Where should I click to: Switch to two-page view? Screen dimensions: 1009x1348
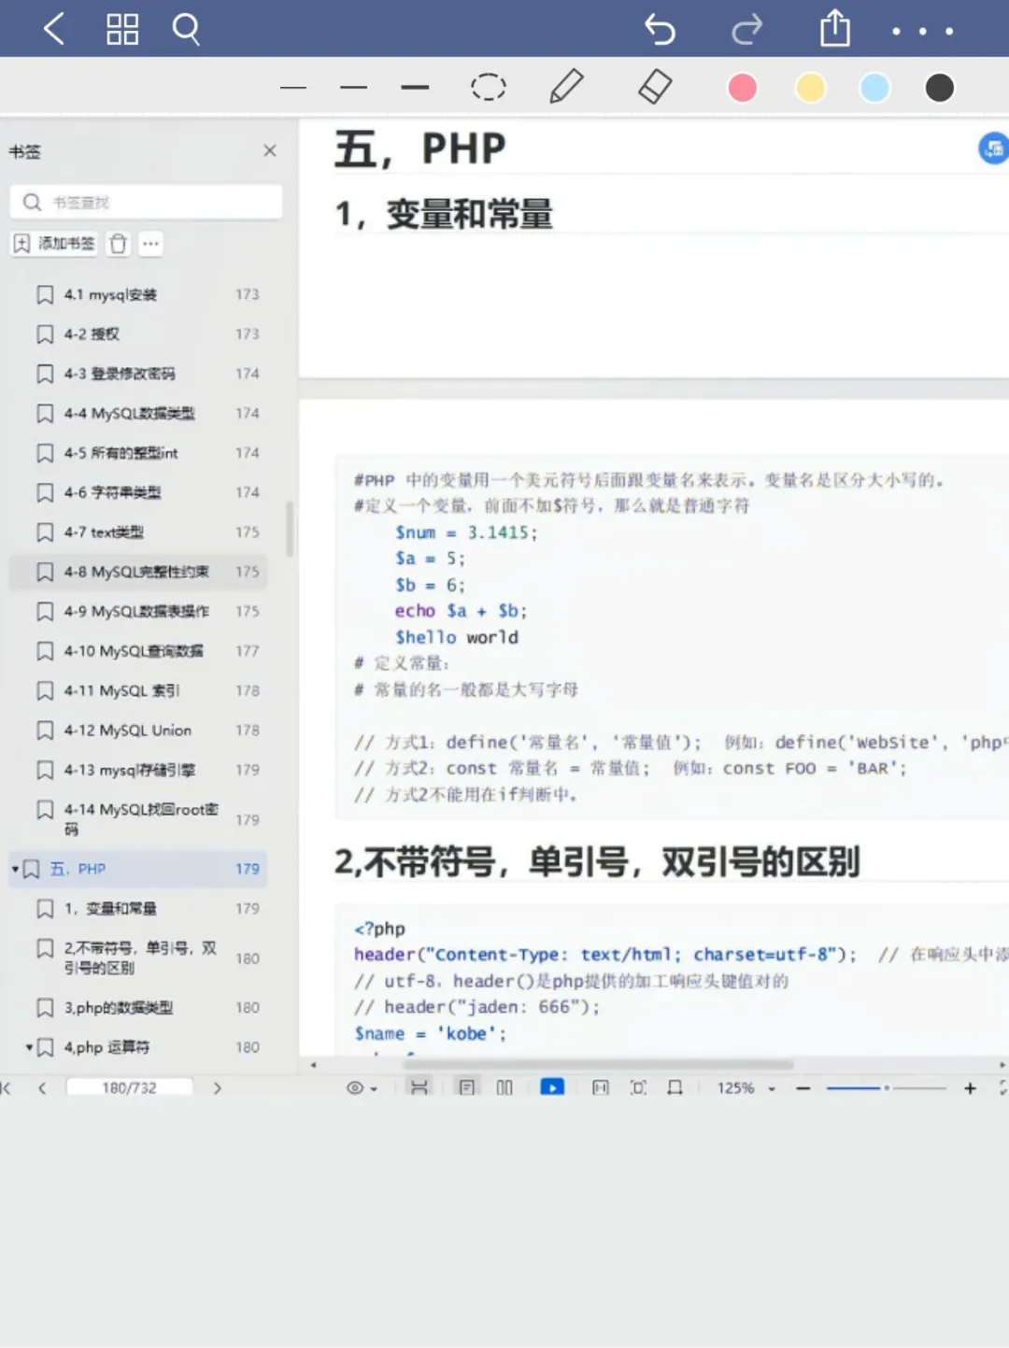[x=504, y=1088]
